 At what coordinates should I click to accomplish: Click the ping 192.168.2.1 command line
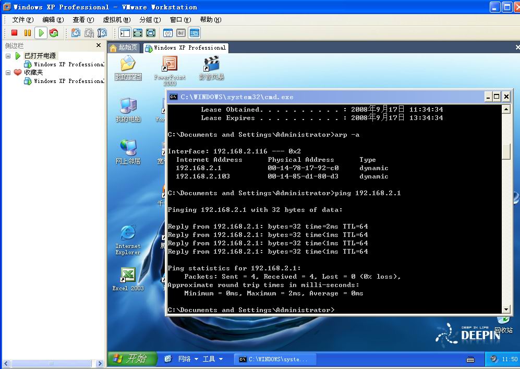[284, 193]
